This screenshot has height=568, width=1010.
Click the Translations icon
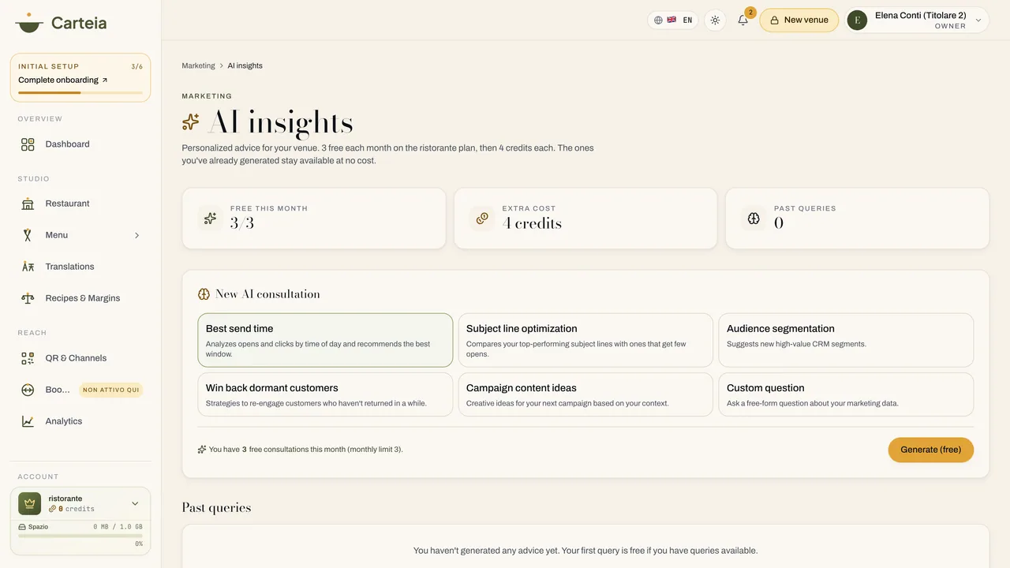point(28,267)
